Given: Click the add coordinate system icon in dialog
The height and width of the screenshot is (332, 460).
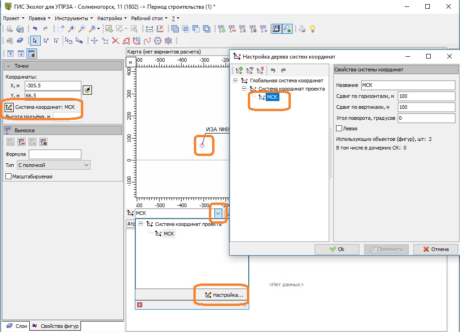Looking at the screenshot, I should click(x=238, y=70).
